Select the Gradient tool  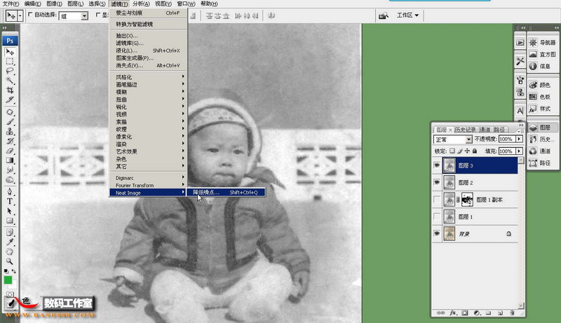point(10,160)
